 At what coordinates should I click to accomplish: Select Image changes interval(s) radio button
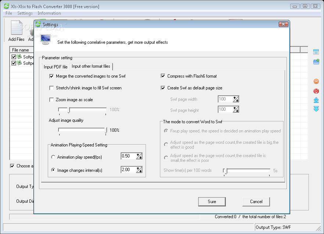(x=53, y=170)
